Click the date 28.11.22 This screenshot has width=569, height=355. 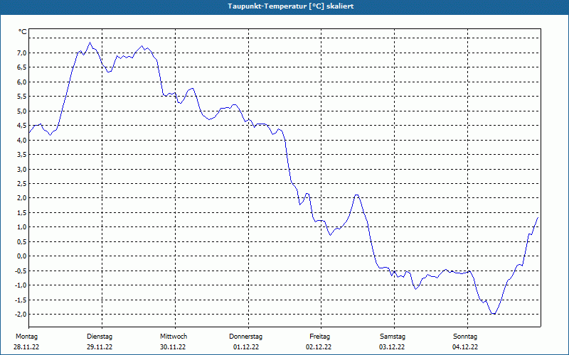(26, 347)
